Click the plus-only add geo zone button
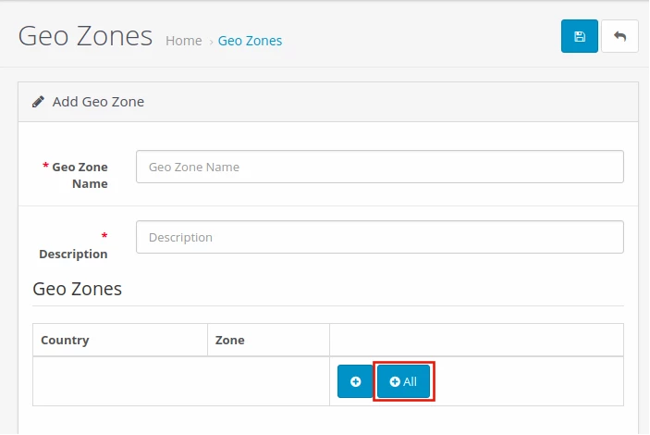This screenshot has height=435, width=650. tap(355, 381)
